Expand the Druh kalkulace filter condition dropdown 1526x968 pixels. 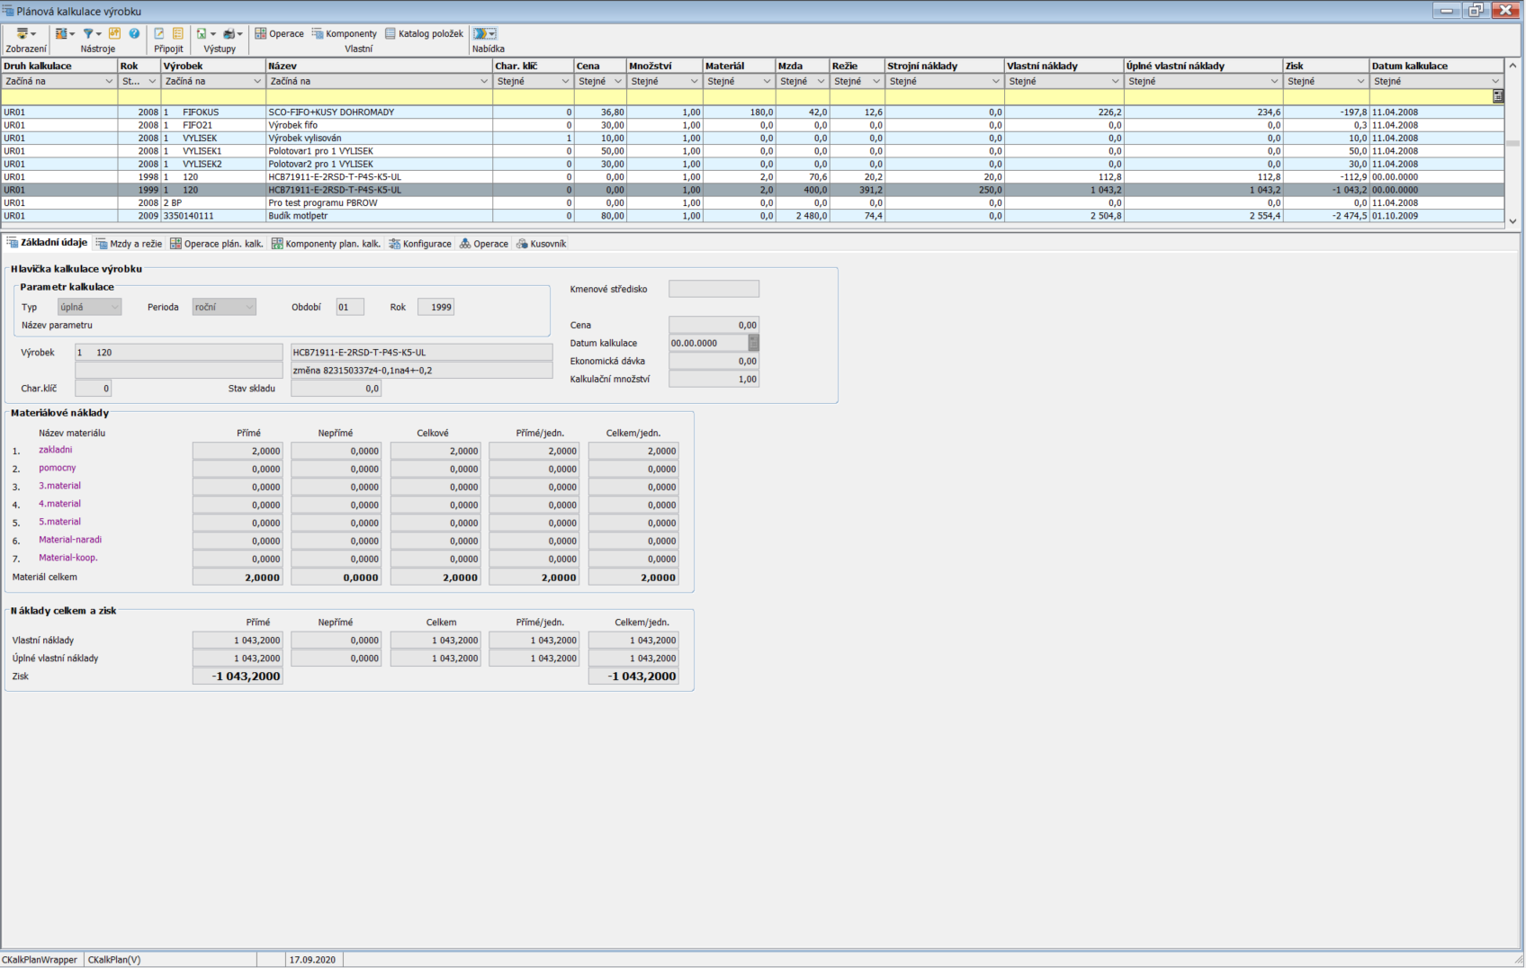(108, 81)
